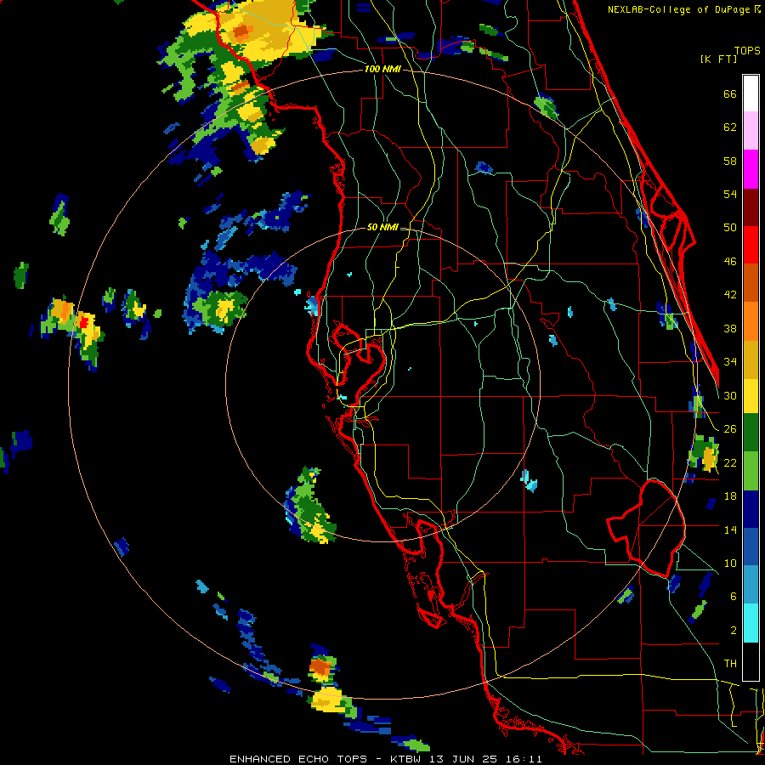Select the magenta swatch in the color scale
The image size is (765, 765).
point(751,169)
